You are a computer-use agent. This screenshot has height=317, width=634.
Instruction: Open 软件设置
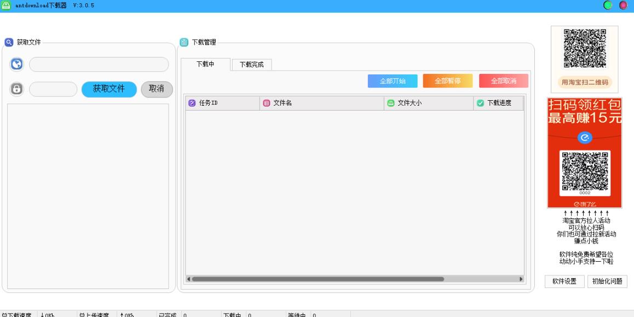click(x=564, y=281)
